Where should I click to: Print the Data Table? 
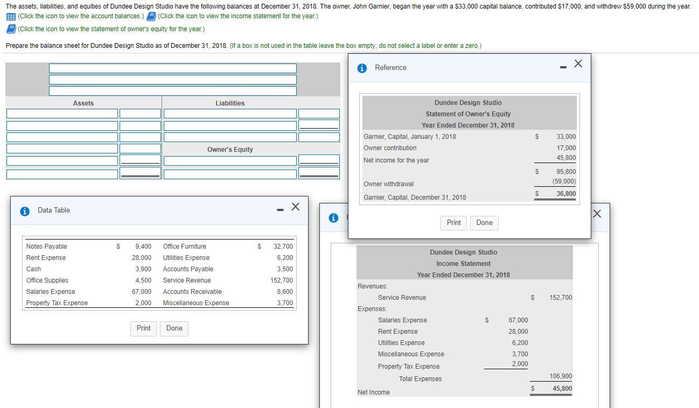(144, 328)
